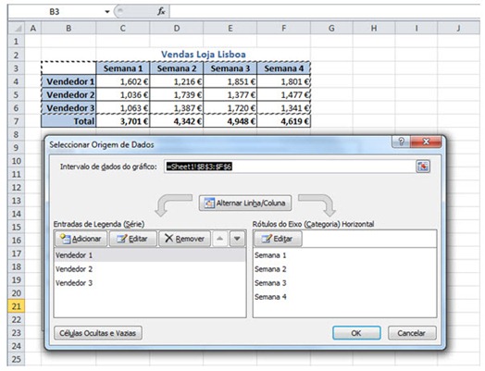Viewport: 485px width, 371px height.
Task: Click the cell containing 1,720 €
Action: coord(230,108)
